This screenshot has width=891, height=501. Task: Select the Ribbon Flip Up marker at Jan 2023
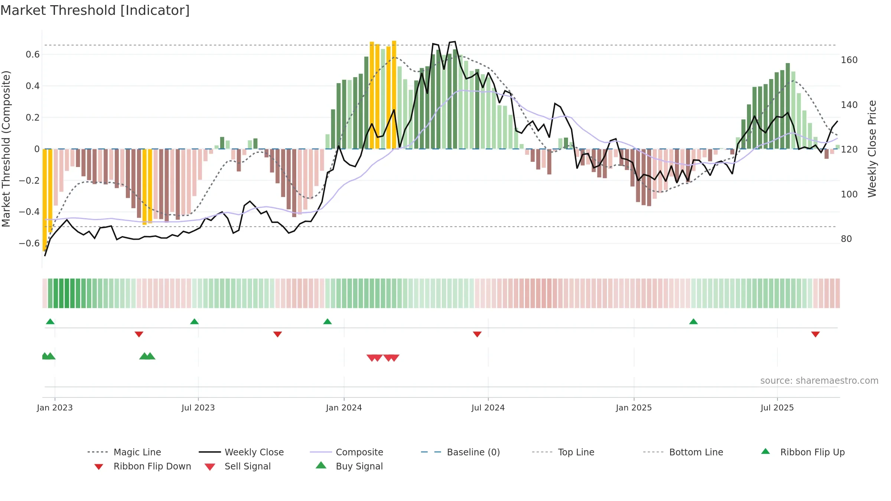(50, 321)
